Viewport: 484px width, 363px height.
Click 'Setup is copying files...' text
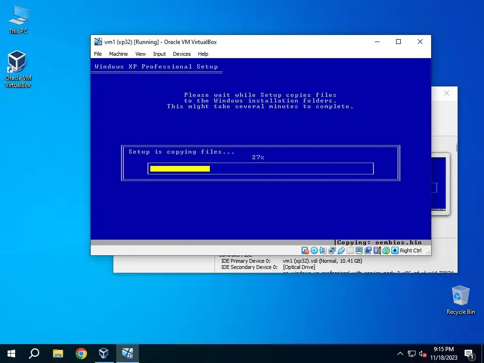181,152
